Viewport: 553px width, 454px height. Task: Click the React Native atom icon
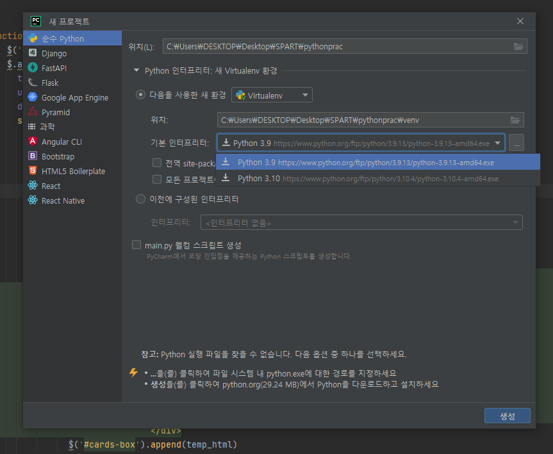click(33, 200)
